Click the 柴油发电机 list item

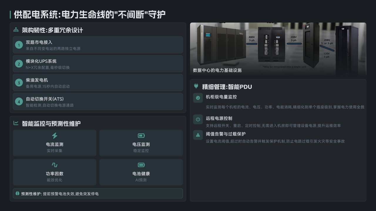coord(98,82)
